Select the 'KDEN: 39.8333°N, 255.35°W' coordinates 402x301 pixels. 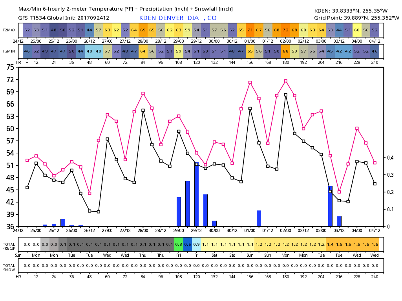(x=351, y=11)
